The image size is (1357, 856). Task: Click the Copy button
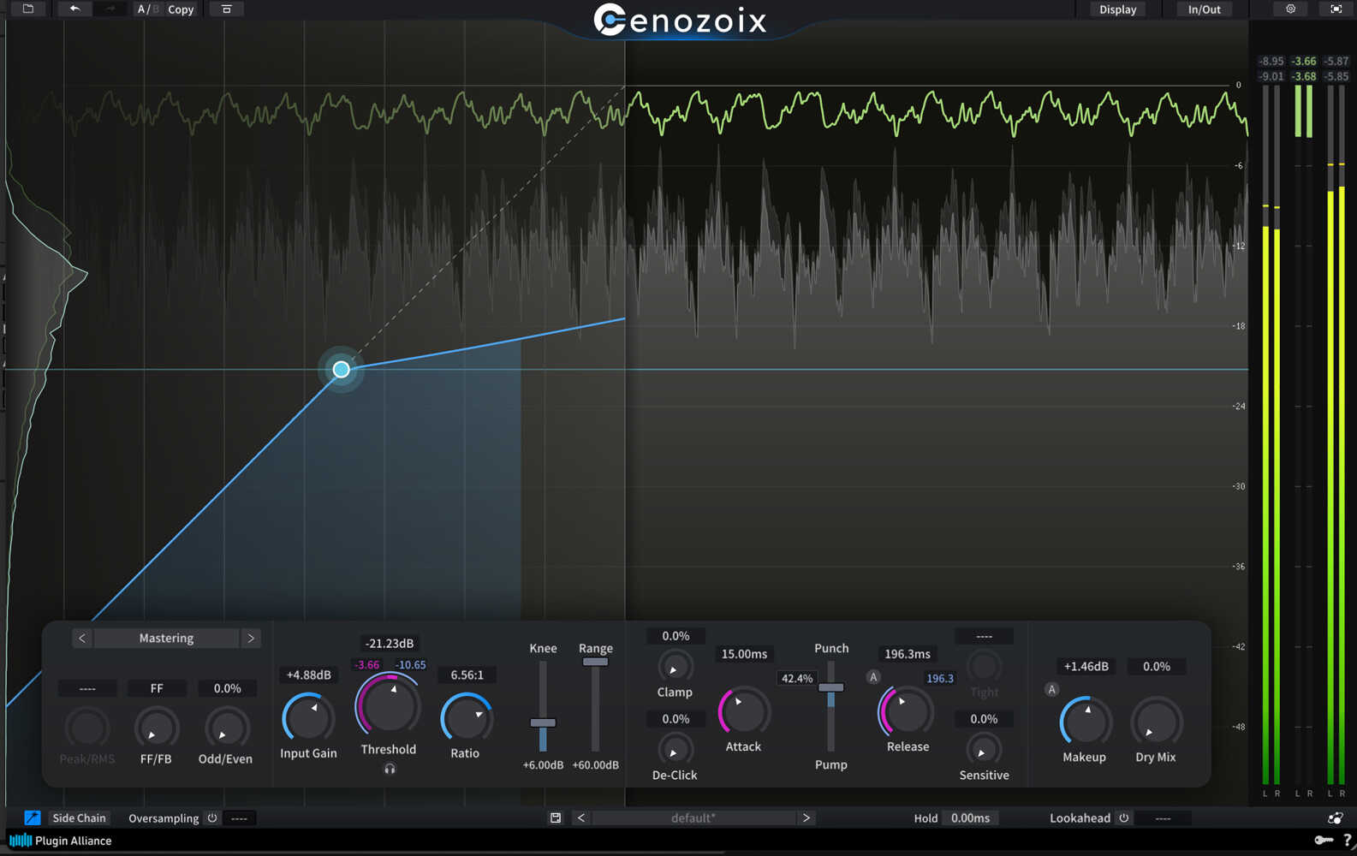(181, 9)
